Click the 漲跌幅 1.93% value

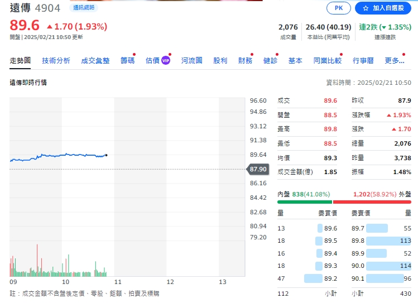point(399,115)
